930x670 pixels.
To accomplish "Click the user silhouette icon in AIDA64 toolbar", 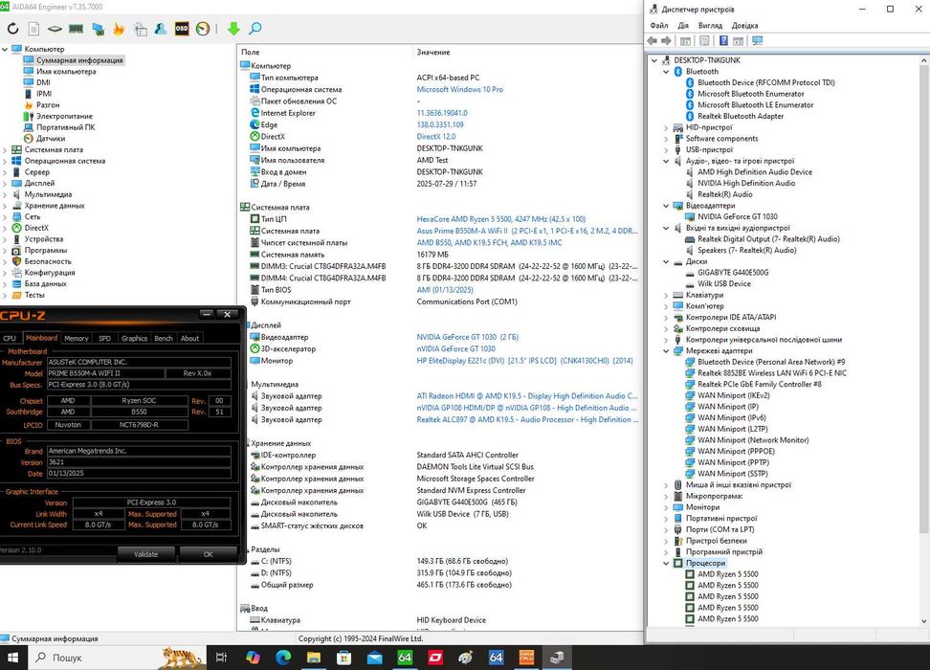I will coord(160,29).
